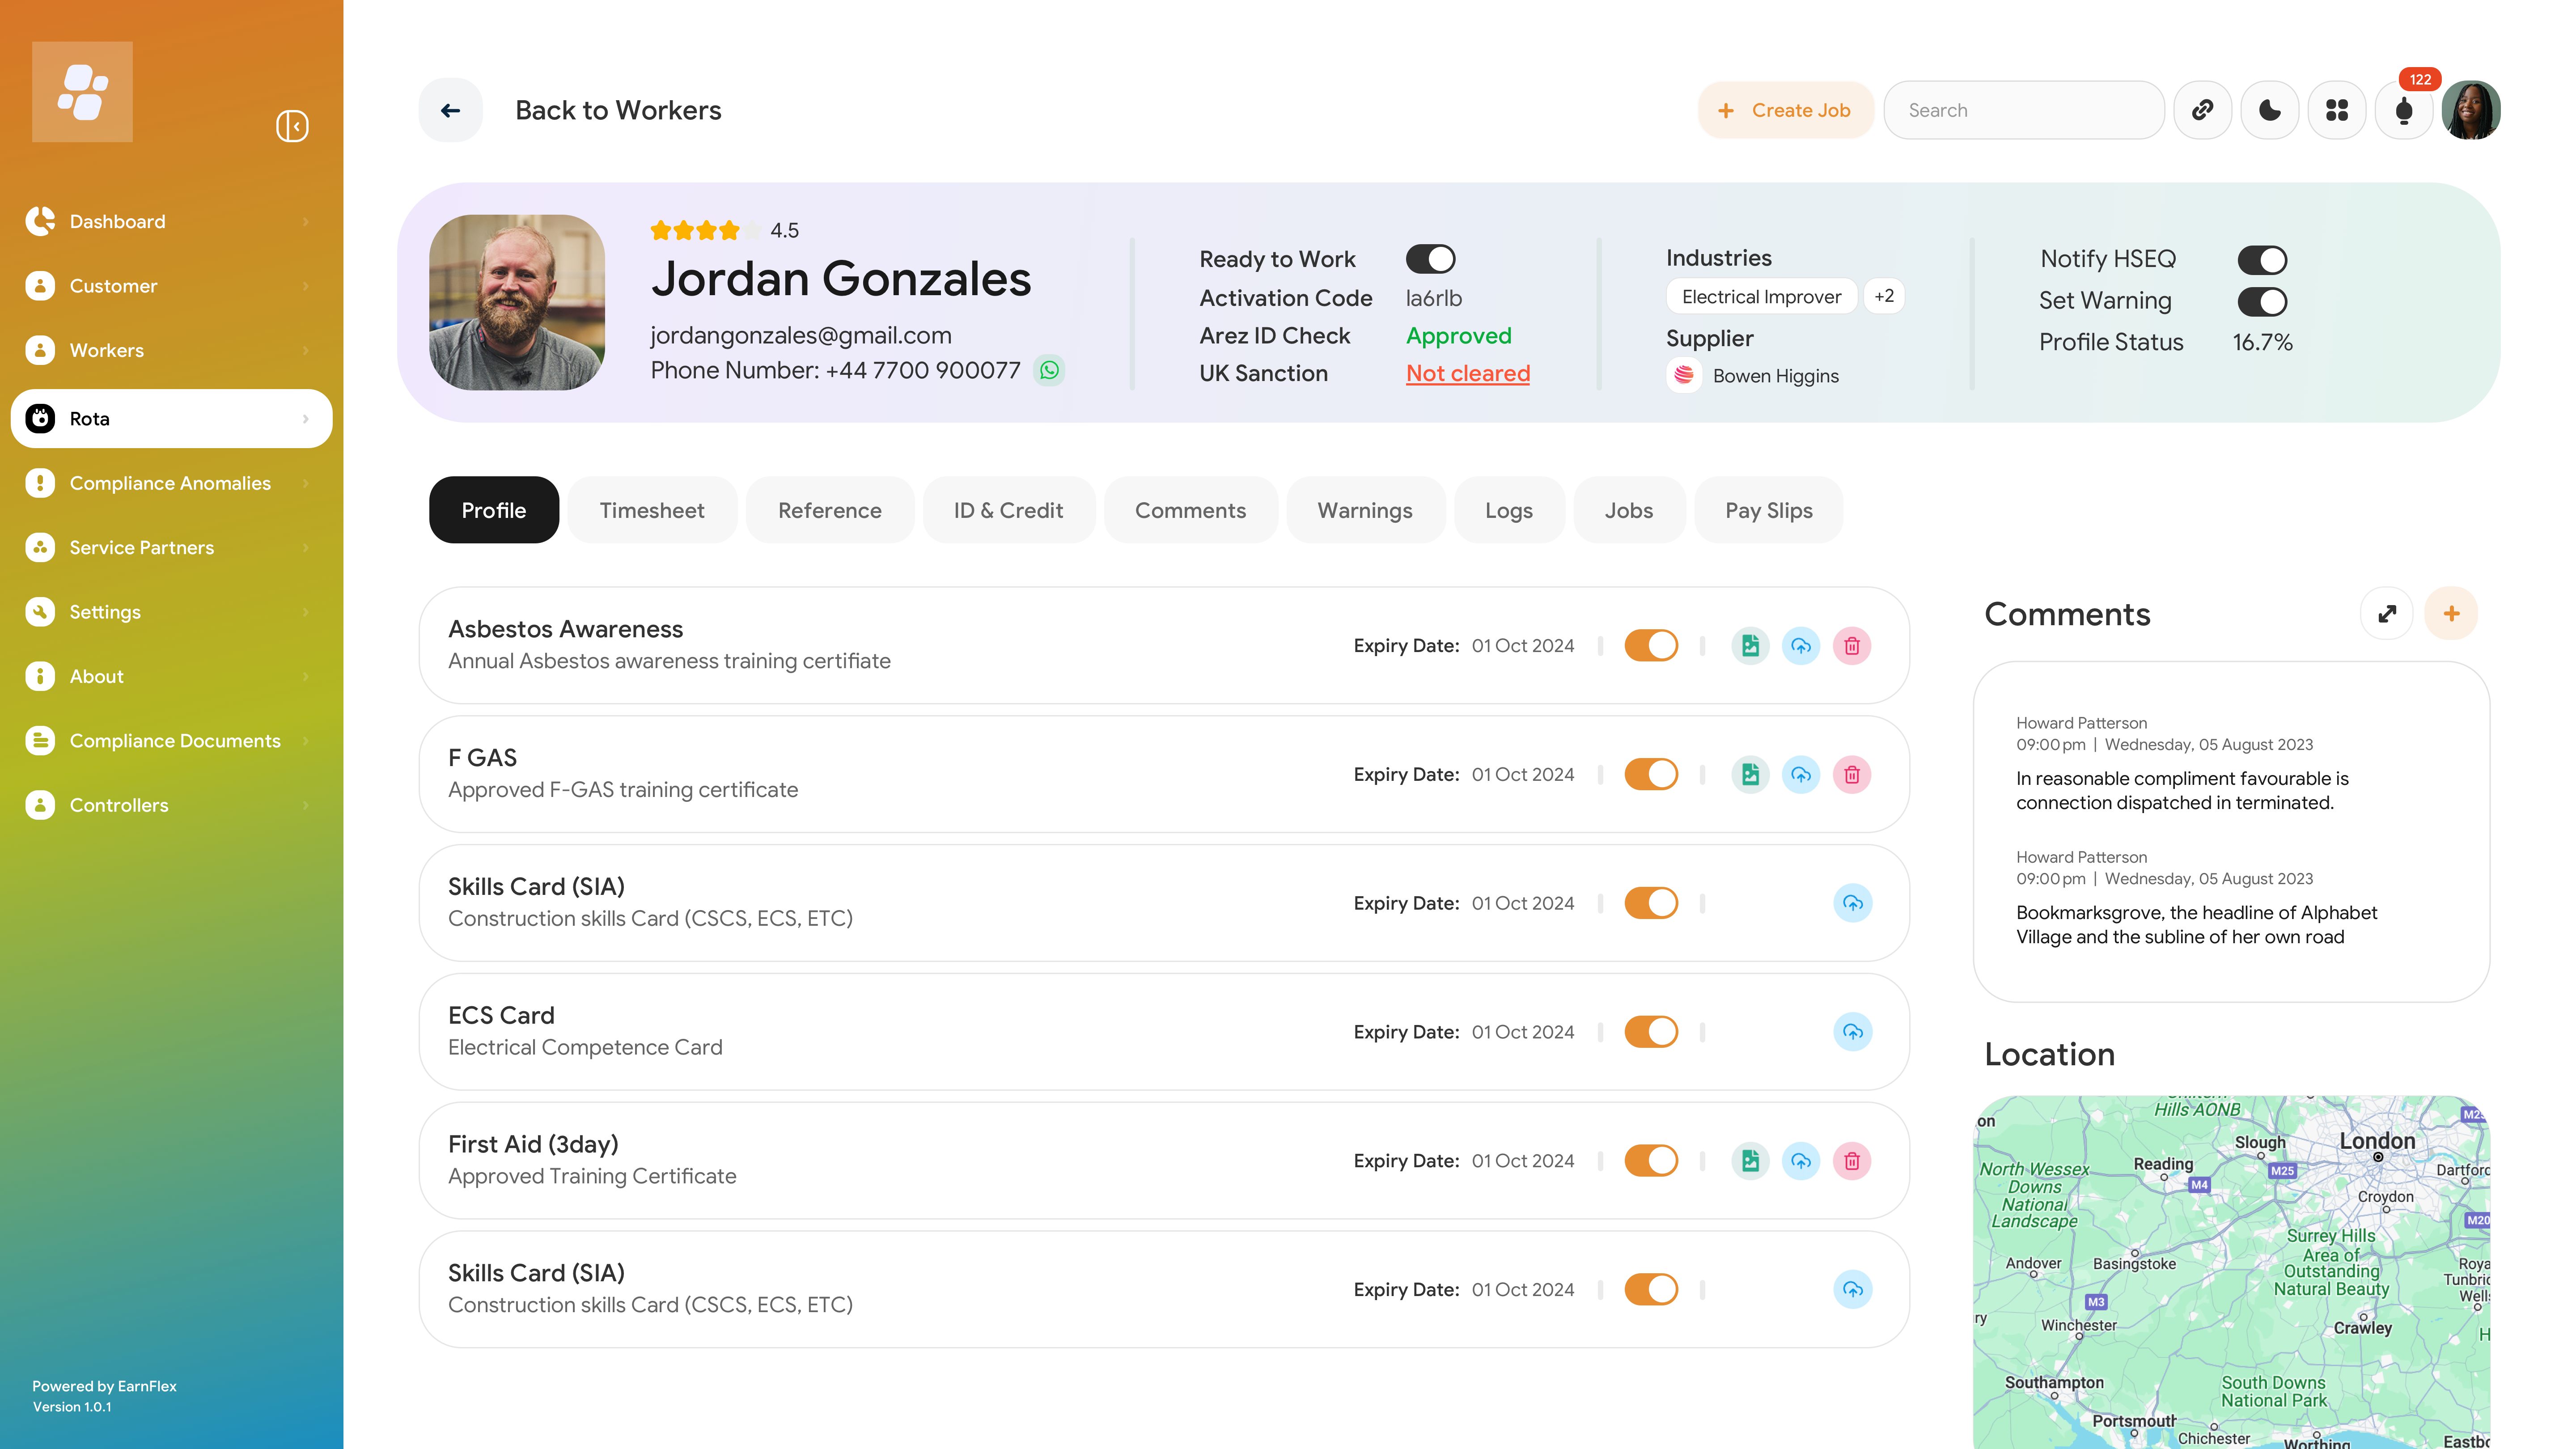View First Aid (3day) certificate file
2576x1449 pixels.
1750,1161
